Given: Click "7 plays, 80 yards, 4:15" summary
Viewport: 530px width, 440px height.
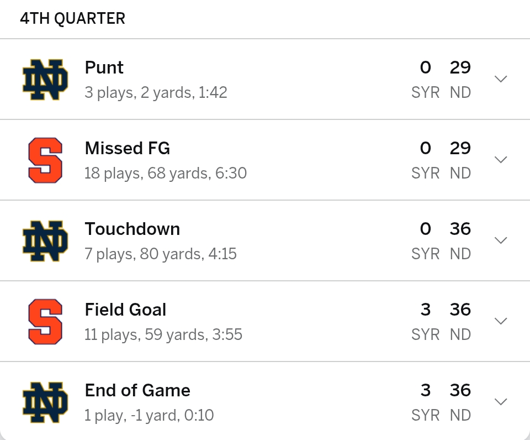Looking at the screenshot, I should tap(160, 254).
